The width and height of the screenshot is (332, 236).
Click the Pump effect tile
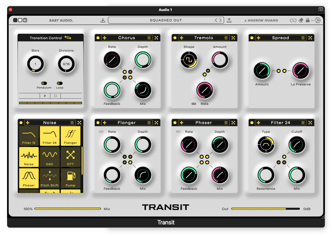pos(70,178)
